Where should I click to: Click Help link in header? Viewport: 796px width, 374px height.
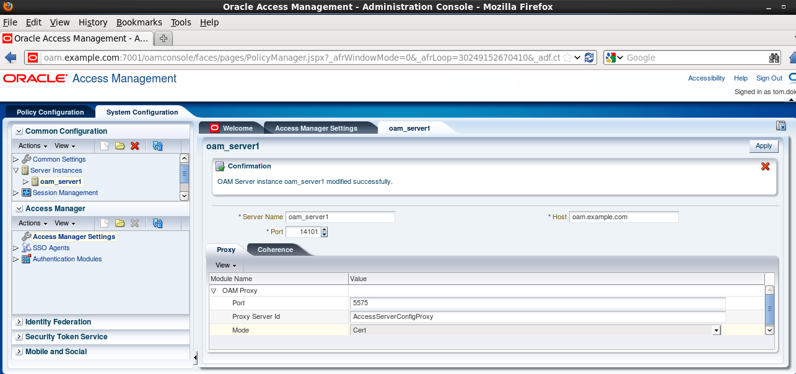741,78
